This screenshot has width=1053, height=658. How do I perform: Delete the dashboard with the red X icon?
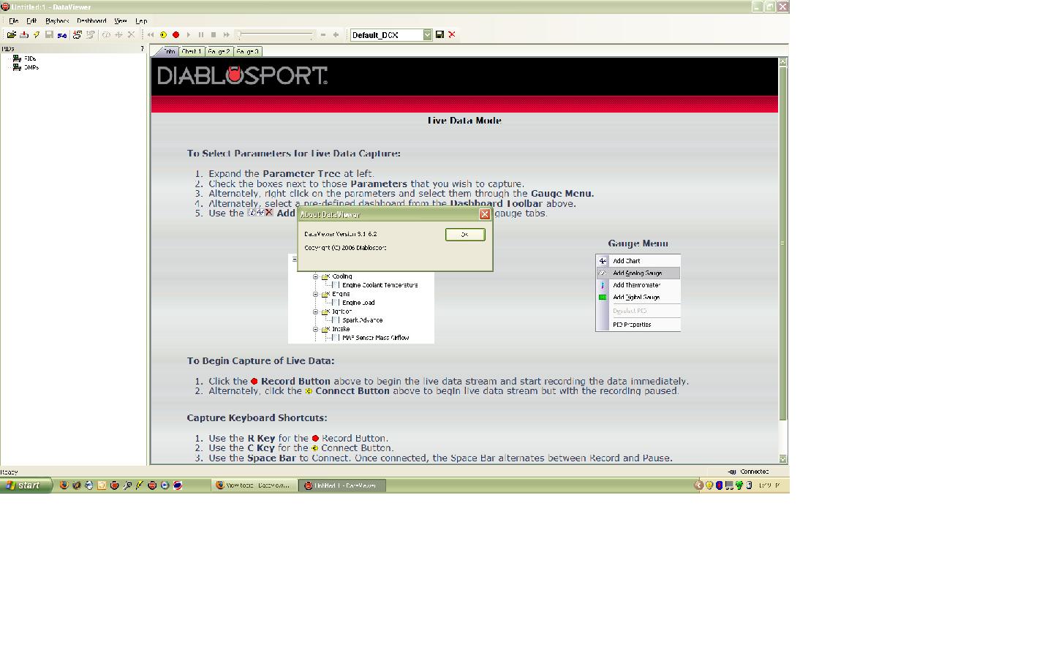pos(452,35)
